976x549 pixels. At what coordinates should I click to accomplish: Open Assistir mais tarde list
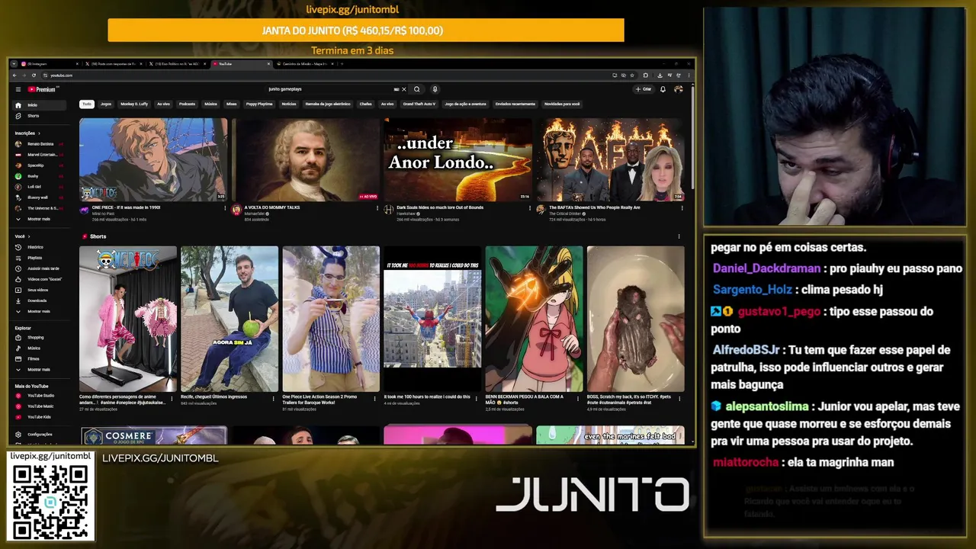tap(40, 268)
